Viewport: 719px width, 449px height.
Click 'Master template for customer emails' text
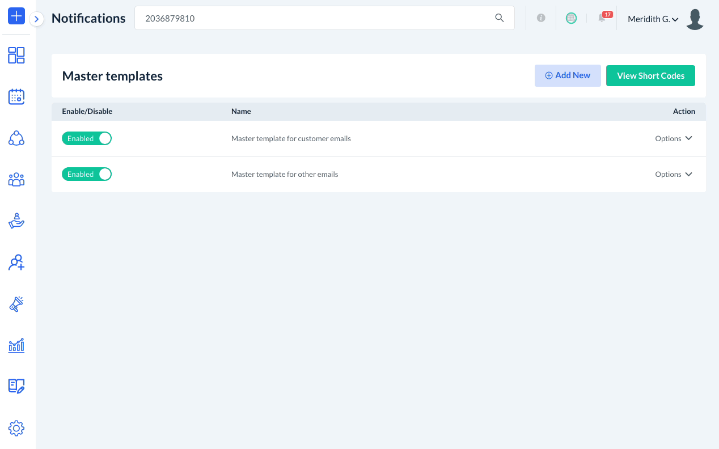(291, 138)
